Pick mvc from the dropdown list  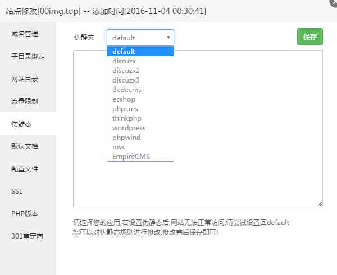tap(140, 147)
